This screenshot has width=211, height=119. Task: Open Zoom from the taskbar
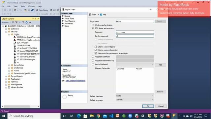coord(130,116)
